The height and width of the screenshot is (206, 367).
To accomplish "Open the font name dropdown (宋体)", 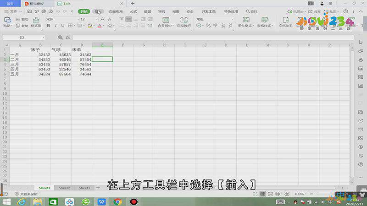I will [78, 19].
